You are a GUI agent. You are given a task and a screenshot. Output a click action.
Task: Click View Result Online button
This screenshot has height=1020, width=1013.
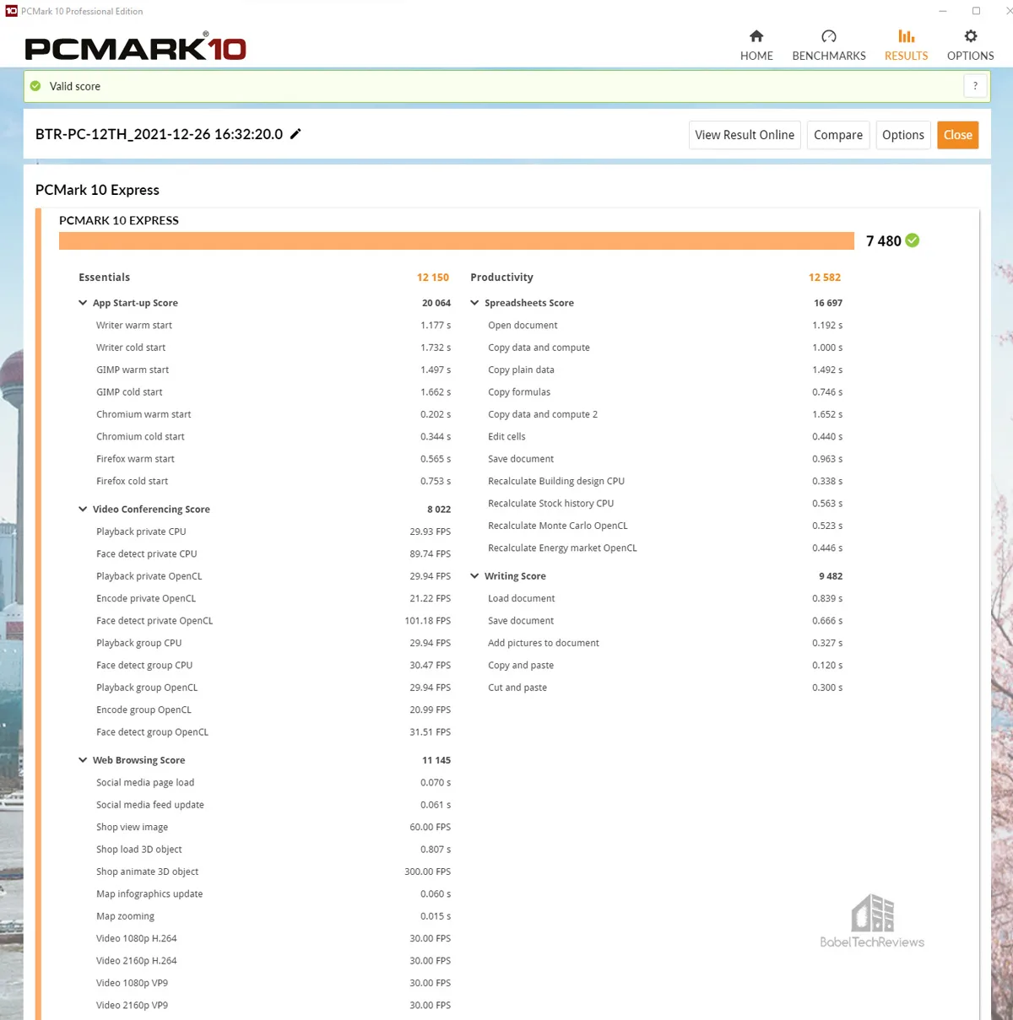(745, 135)
